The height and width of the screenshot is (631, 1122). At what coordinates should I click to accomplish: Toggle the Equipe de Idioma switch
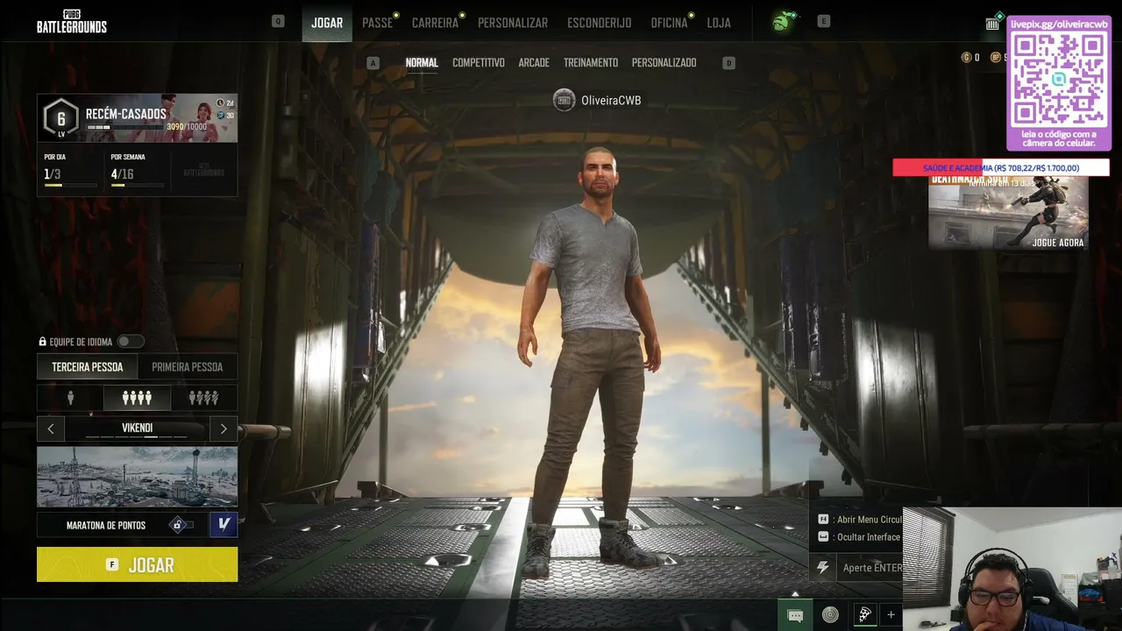click(x=130, y=342)
